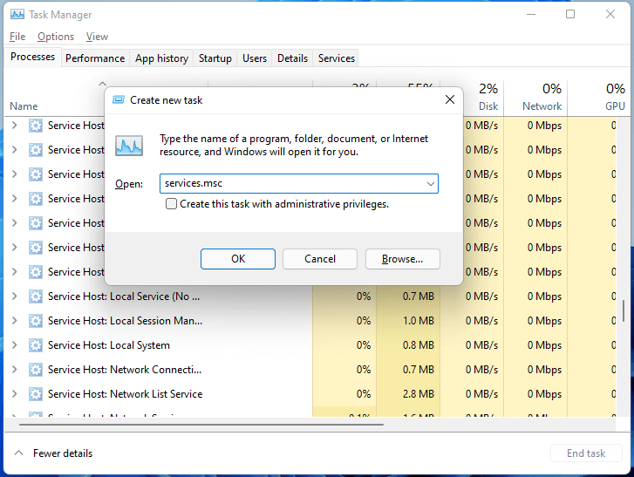This screenshot has width=634, height=477.
Task: Click the Task Manager title bar icon
Action: 17,15
